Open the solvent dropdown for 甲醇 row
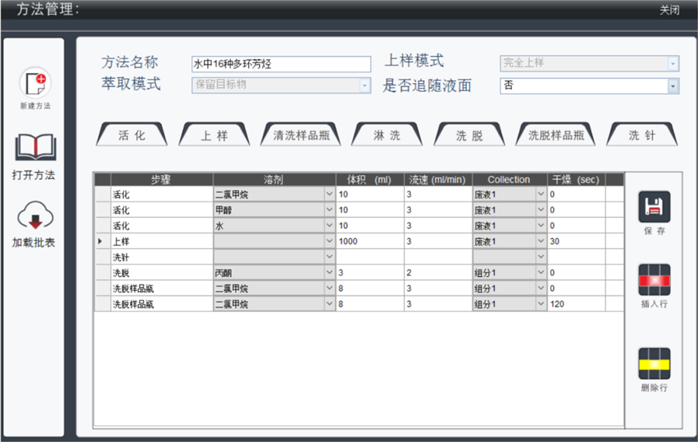 pyautogui.click(x=329, y=210)
